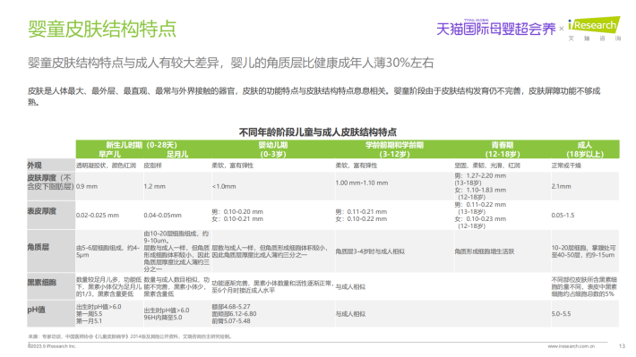Select the 早产儿 sub-header
The height and width of the screenshot is (357, 636).
(109, 155)
